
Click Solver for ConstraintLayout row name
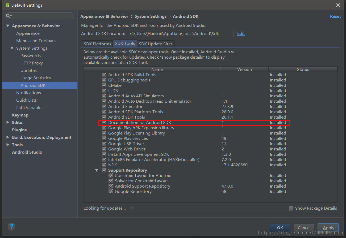[x=141, y=181]
